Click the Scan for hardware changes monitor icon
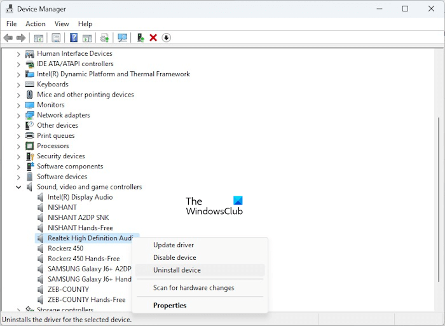Image resolution: width=445 pixels, height=326 pixels. point(122,37)
